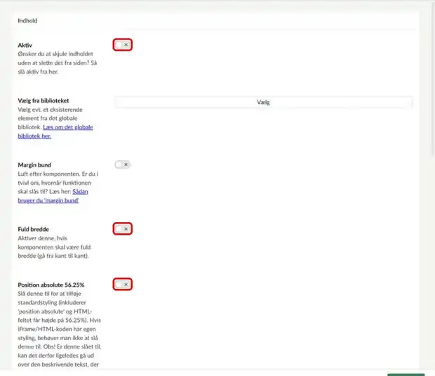Click the Vælg library button
The width and height of the screenshot is (435, 376).
click(263, 102)
